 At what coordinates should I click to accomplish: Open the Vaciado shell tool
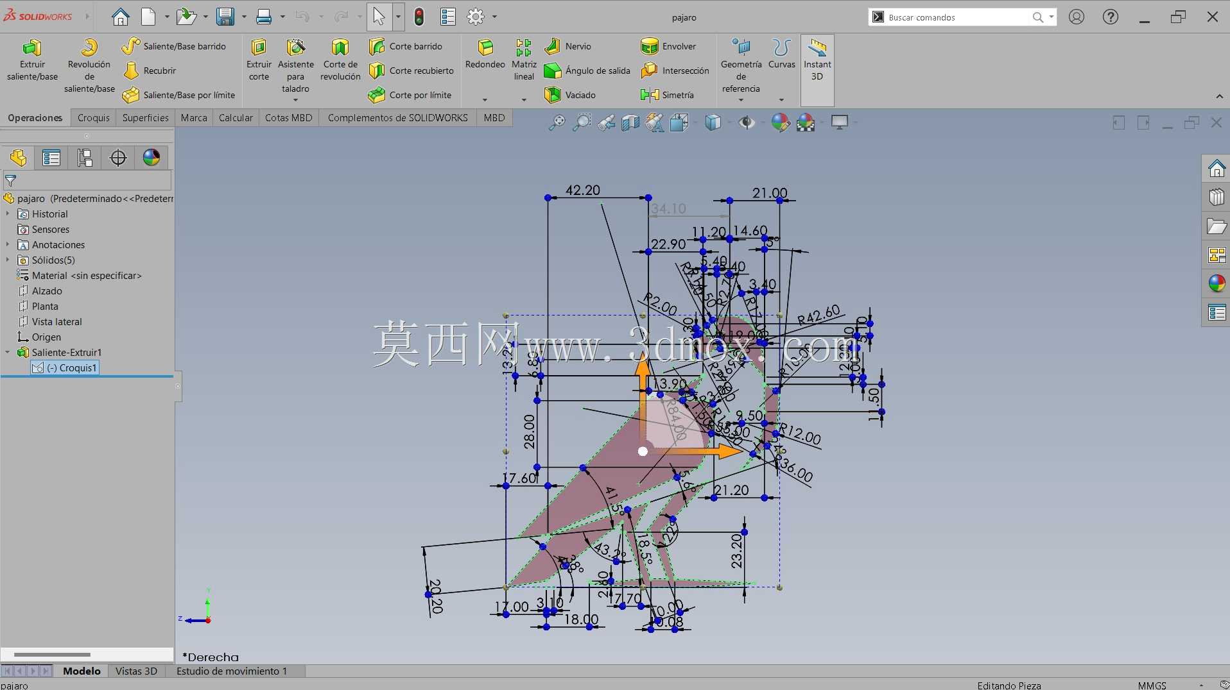tap(570, 95)
